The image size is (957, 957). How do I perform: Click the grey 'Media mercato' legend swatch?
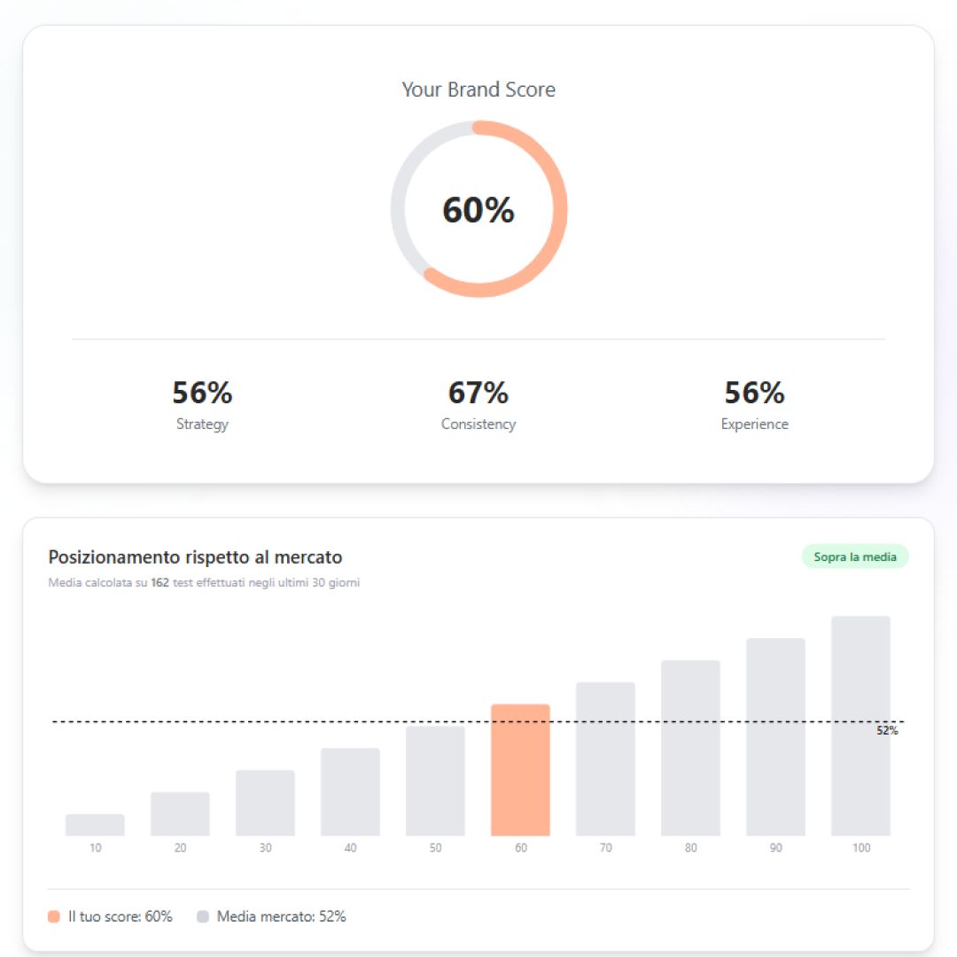(203, 917)
